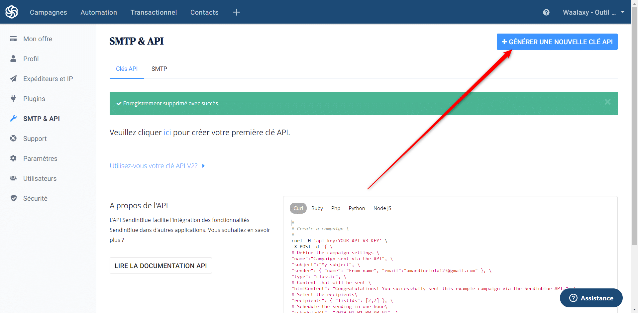
Task: Click the 'A propos de l'API' heading
Action: click(139, 206)
